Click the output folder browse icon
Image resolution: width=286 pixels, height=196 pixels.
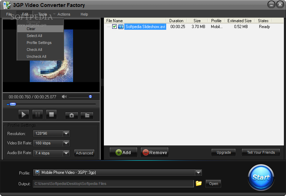(x=199, y=183)
